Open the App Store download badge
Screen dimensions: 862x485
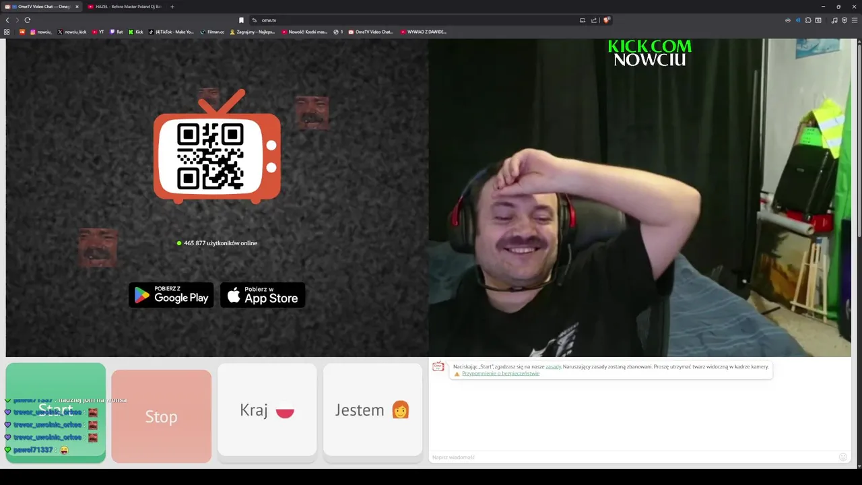(x=263, y=295)
